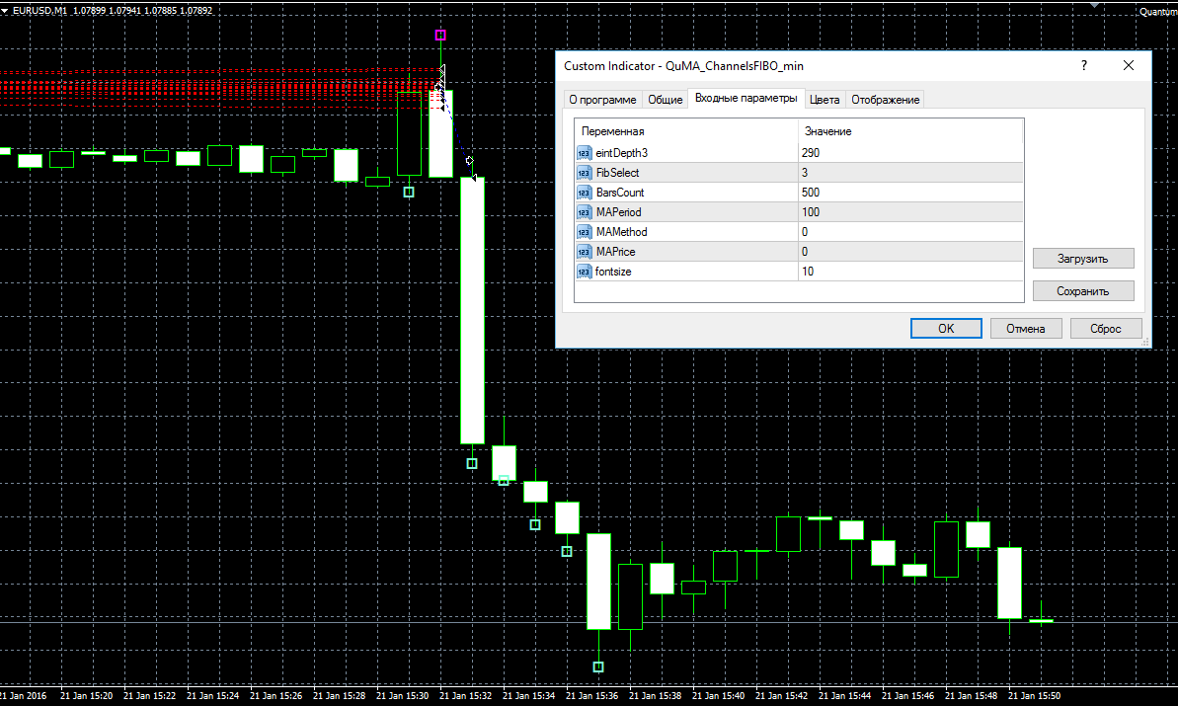Reset parameters with the Сброс button
The width and height of the screenshot is (1178, 706).
point(1106,328)
